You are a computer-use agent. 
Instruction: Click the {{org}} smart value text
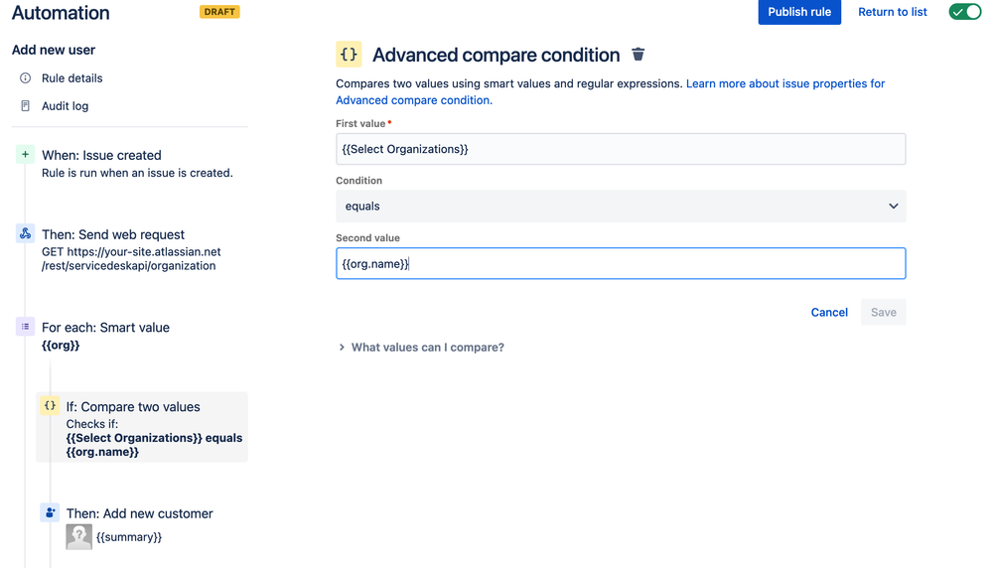point(61,346)
